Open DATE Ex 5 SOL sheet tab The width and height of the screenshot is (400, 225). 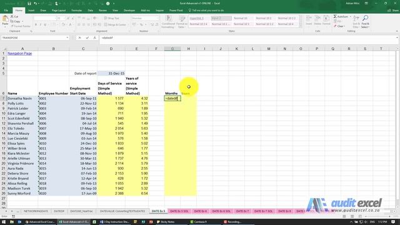(x=179, y=211)
